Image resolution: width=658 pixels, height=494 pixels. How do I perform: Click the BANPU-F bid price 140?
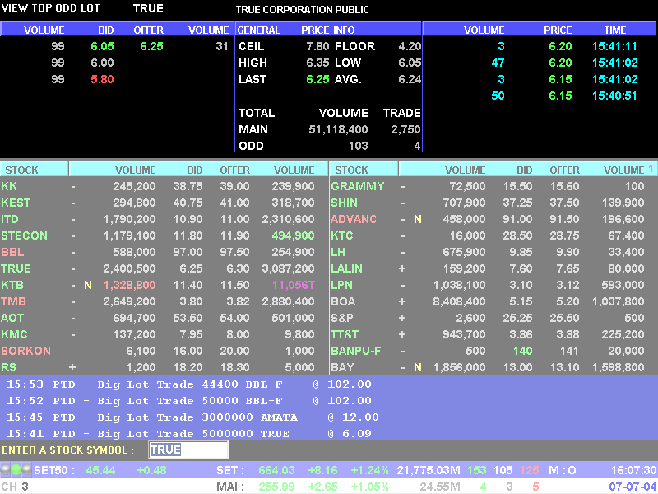click(522, 351)
